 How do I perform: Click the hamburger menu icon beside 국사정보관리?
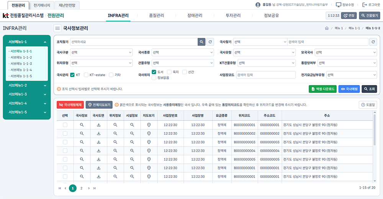tap(57, 28)
